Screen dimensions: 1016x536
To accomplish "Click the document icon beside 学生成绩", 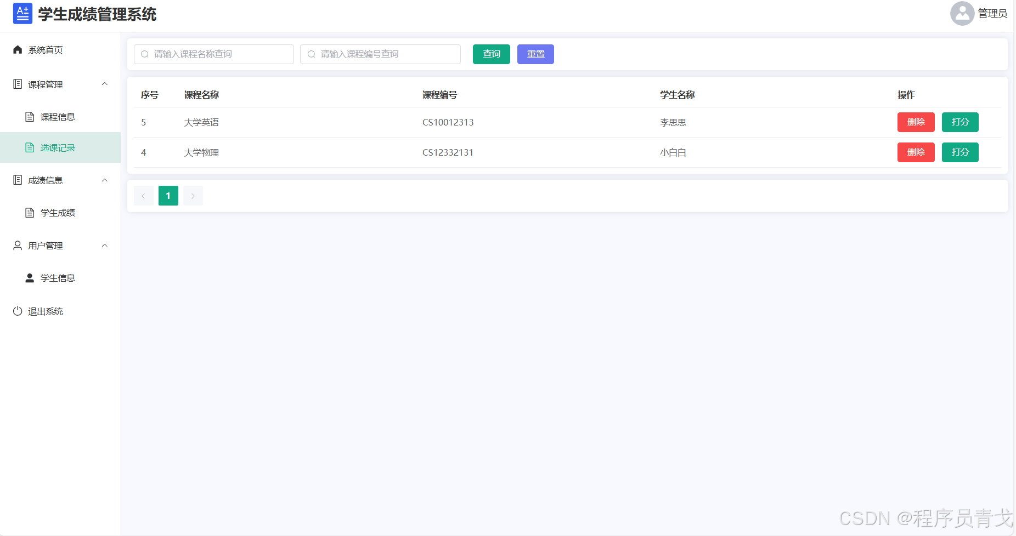I will pos(30,213).
